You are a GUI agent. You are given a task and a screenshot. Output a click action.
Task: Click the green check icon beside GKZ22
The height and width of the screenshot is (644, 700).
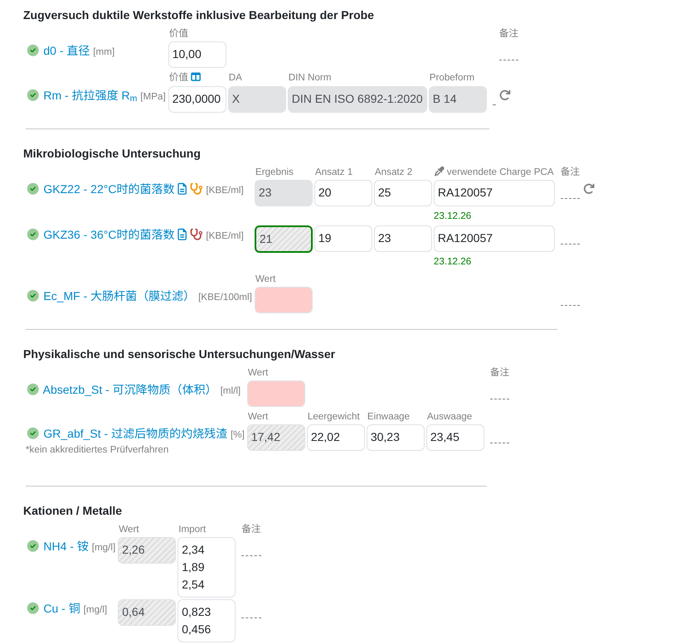pyautogui.click(x=33, y=189)
